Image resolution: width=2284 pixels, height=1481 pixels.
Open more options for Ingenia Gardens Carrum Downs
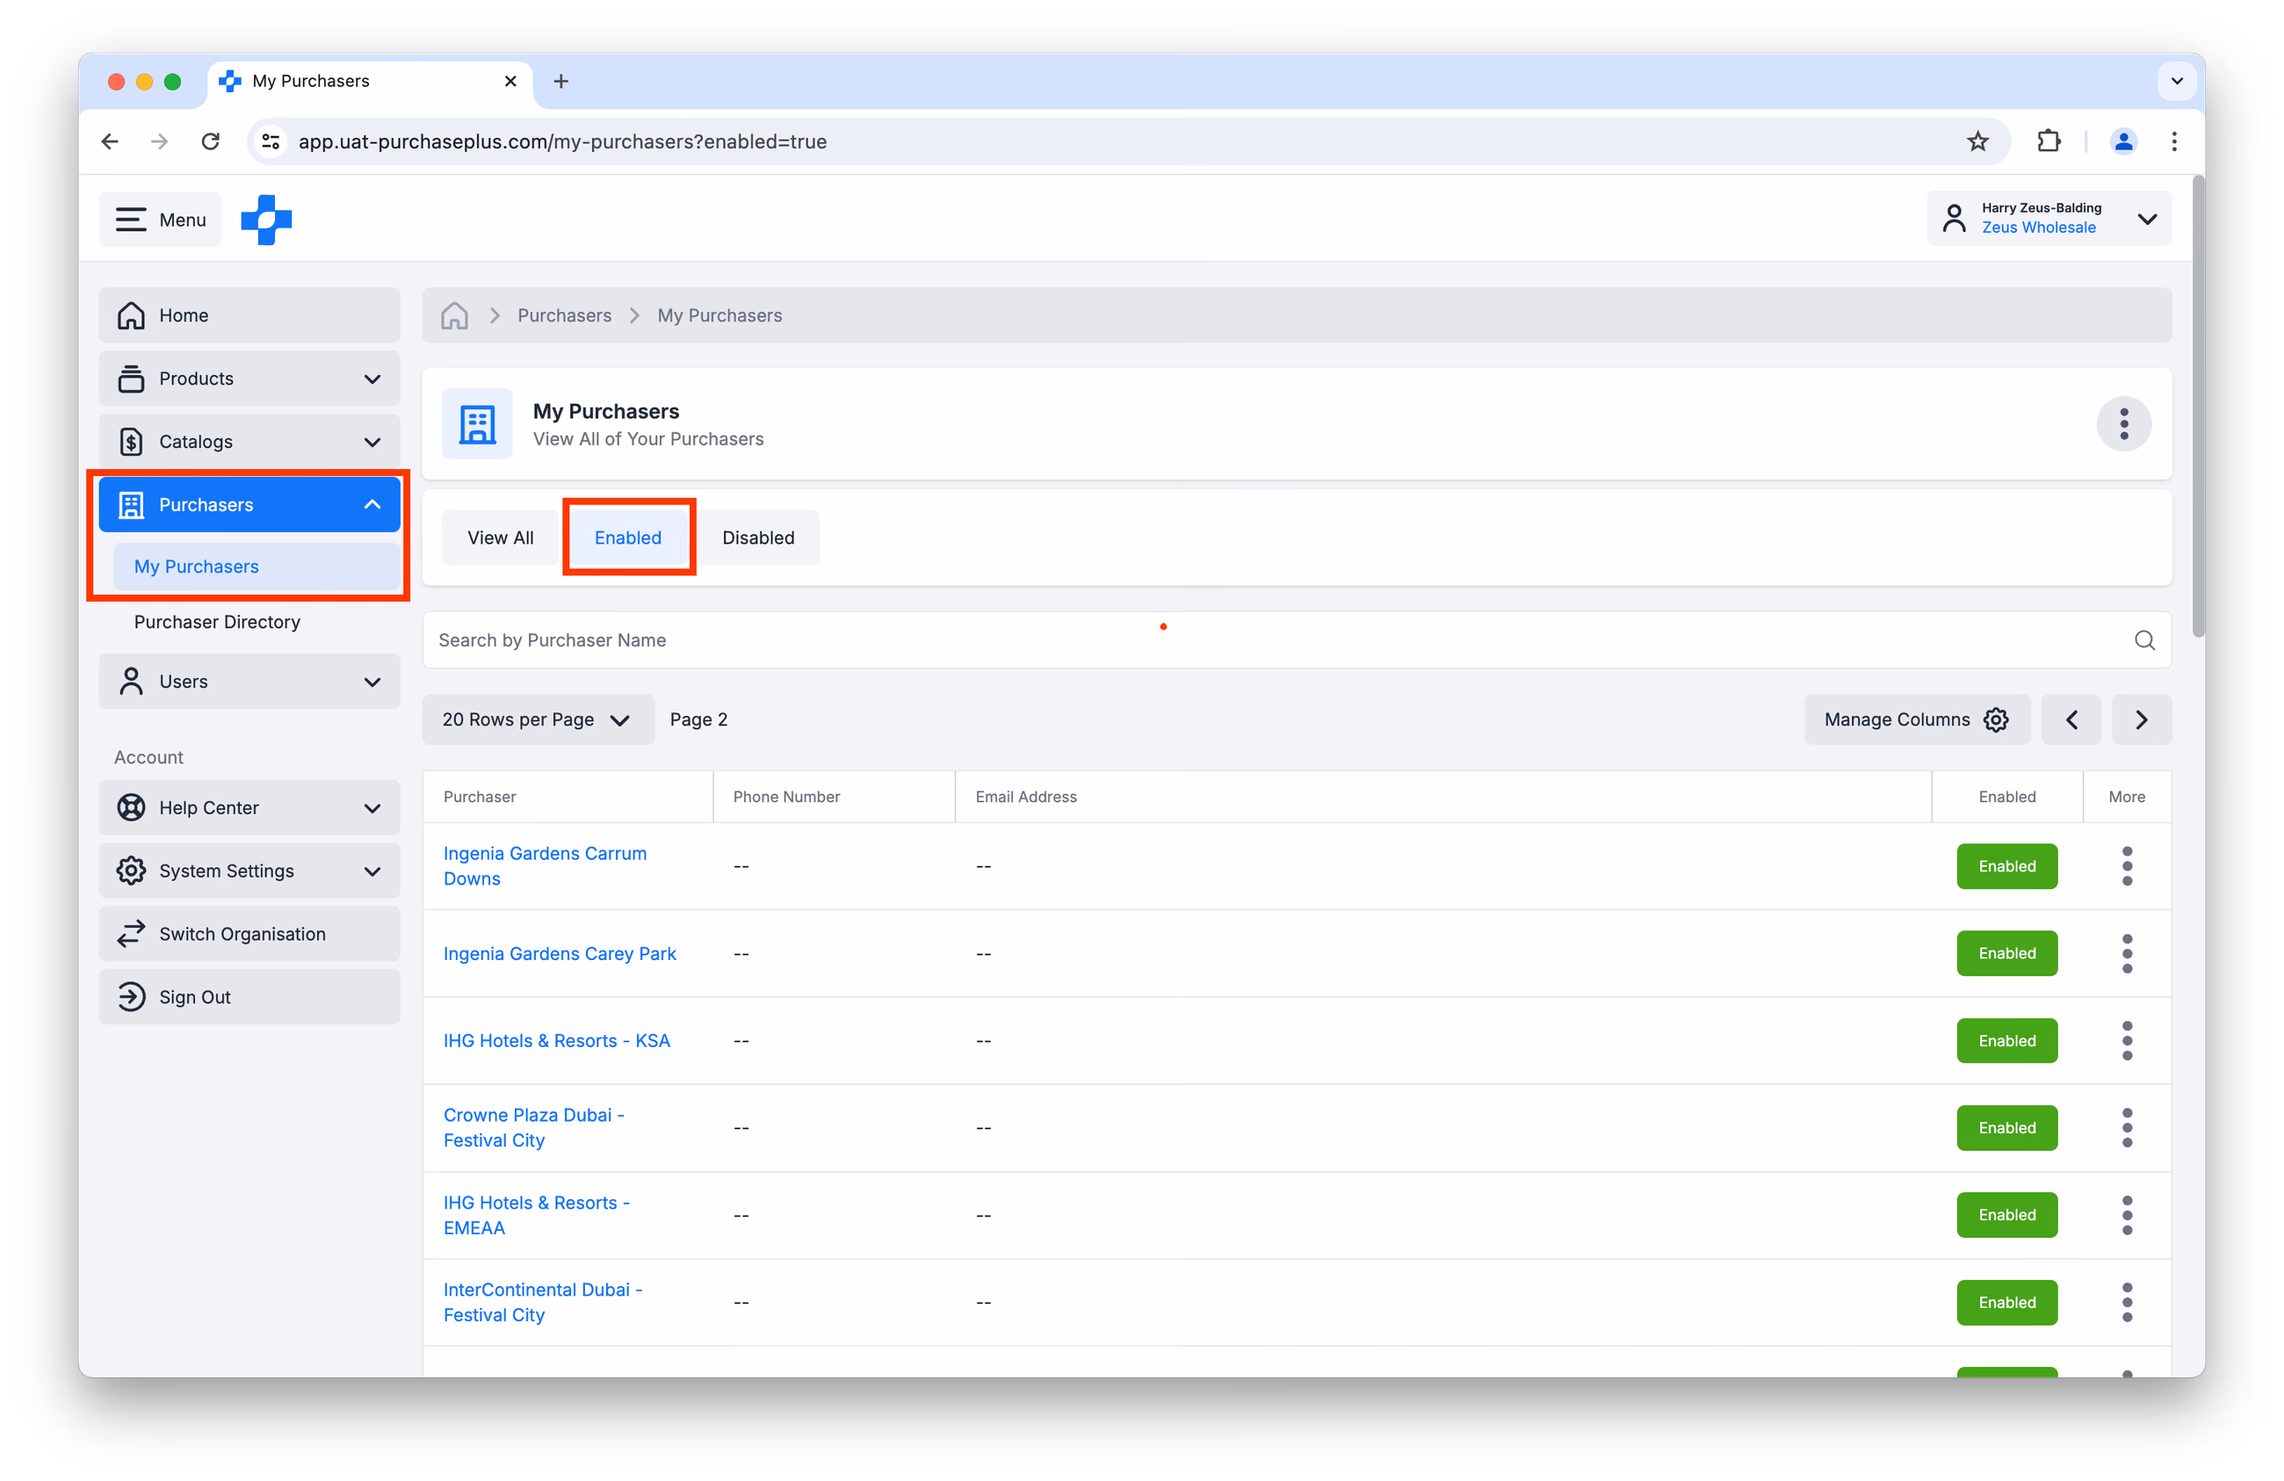point(2127,867)
